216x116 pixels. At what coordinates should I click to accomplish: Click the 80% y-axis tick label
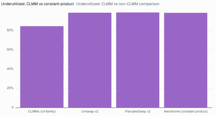pos(10,30)
